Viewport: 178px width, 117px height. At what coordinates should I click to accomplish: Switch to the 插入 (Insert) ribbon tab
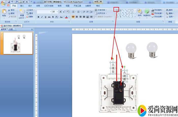pyautogui.click(x=22, y=6)
